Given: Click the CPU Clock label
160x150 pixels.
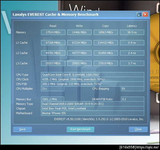Looking at the screenshot, I should (x=22, y=79).
